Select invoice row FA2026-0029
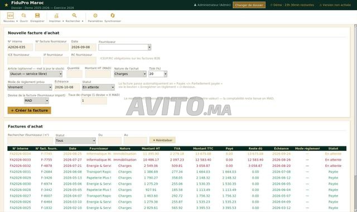This screenshot has width=357, height=212. [177, 178]
